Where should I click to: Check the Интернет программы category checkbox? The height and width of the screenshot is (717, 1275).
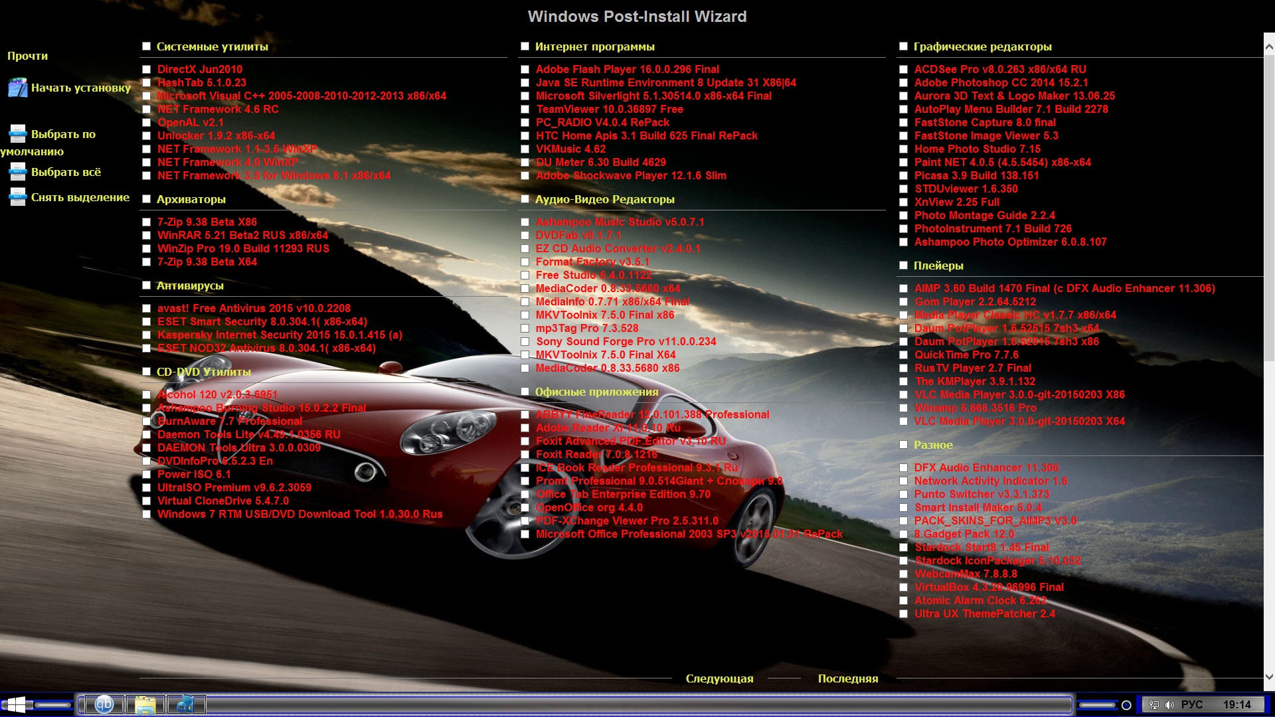pyautogui.click(x=525, y=46)
